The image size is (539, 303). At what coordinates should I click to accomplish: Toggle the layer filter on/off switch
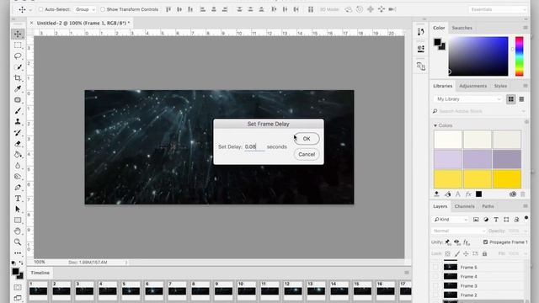[526, 218]
